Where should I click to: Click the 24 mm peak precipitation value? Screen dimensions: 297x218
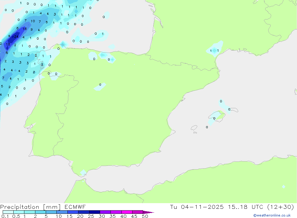(x=16, y=37)
